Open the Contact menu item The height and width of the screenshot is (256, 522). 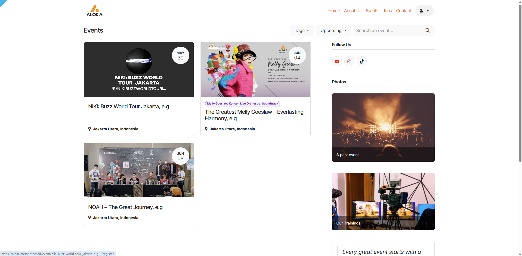pyautogui.click(x=403, y=11)
